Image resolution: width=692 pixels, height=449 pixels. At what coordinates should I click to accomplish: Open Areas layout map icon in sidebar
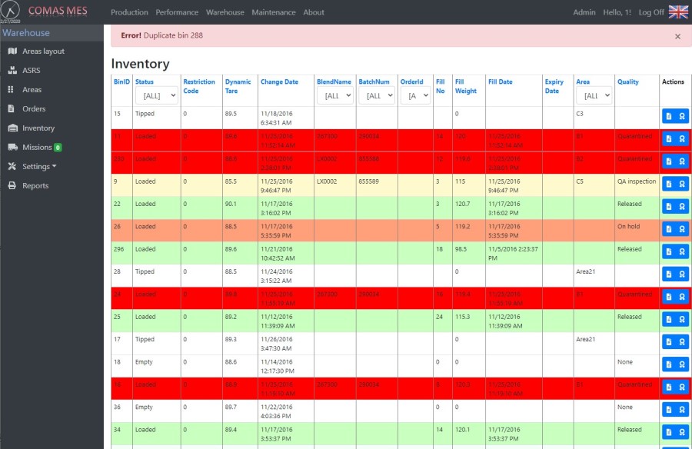[12, 52]
